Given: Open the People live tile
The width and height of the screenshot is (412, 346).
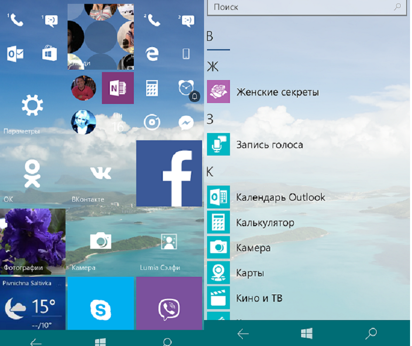Looking at the screenshot, I should pyautogui.click(x=101, y=37).
